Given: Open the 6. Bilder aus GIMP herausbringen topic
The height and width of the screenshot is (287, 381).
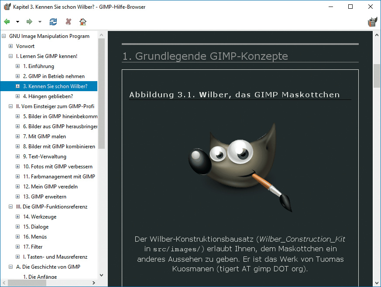Looking at the screenshot, I should [60, 126].
